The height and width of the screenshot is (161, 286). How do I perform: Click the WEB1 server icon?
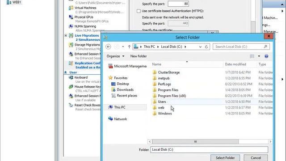9,2
